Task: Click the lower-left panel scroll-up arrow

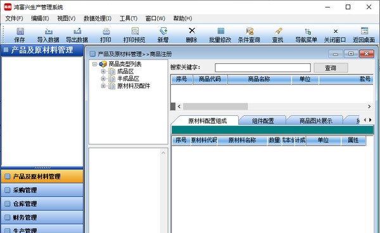Action: [163, 153]
